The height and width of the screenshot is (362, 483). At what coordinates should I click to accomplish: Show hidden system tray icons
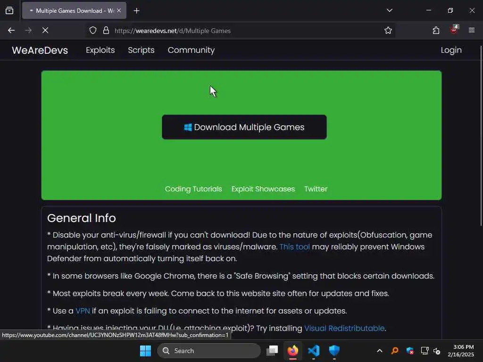[x=380, y=351]
